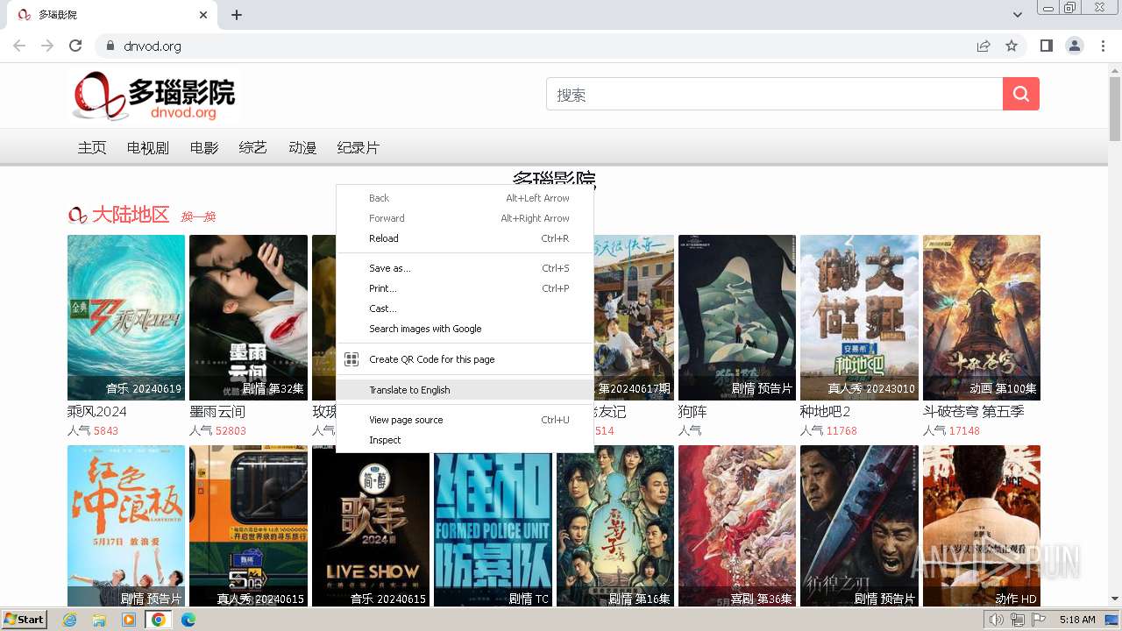This screenshot has height=631, width=1122.
Task: Open the 电视剧 navigation tab
Action: 148,147
